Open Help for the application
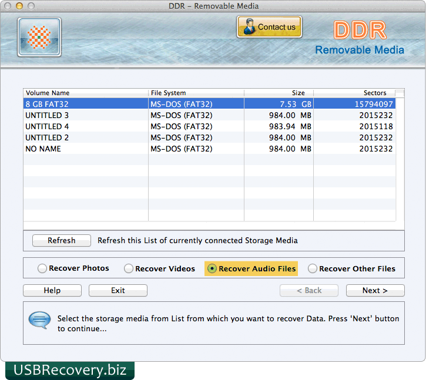The image size is (426, 380). pyautogui.click(x=52, y=290)
